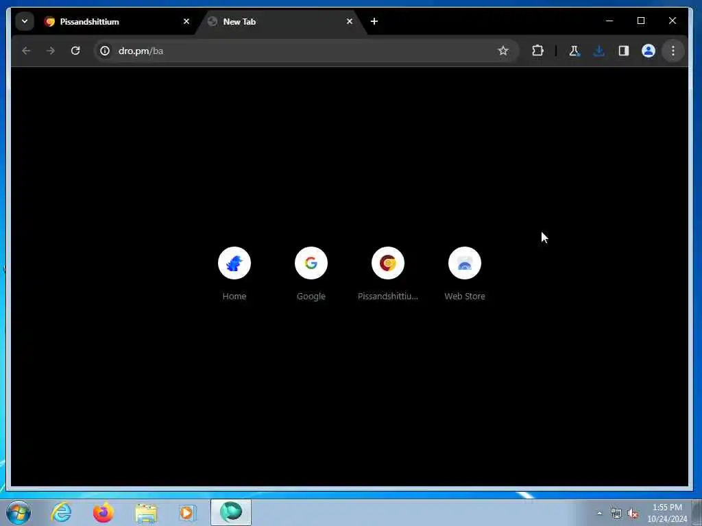702x526 pixels.
Task: Open the muted volume tray icon
Action: (x=632, y=514)
